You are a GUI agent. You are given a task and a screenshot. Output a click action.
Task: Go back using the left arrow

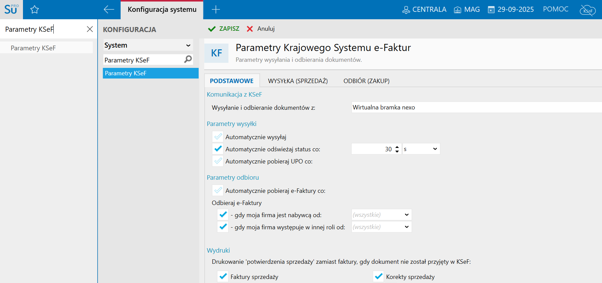109,9
